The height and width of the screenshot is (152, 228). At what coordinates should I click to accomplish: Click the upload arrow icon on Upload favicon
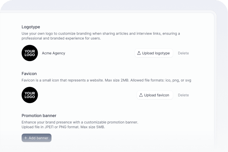[141, 95]
